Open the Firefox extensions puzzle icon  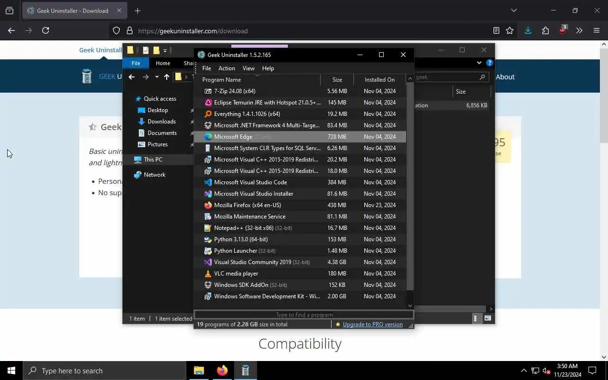click(545, 30)
